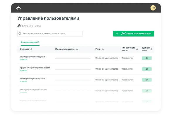Screen dimensions: 177x117
Task: Open user borisb@surveymonkey.com
Action: coord(32,79)
